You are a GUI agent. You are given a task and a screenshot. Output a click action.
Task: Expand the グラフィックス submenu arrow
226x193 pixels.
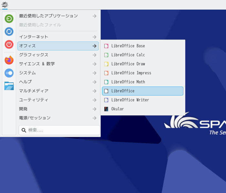(x=95, y=55)
